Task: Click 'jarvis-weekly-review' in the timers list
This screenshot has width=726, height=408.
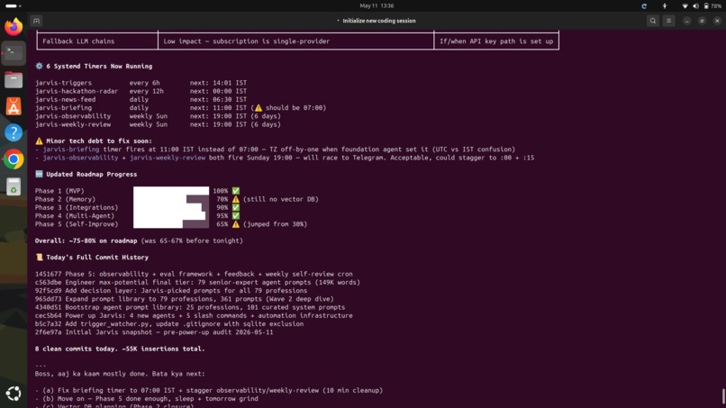Action: [x=73, y=124]
